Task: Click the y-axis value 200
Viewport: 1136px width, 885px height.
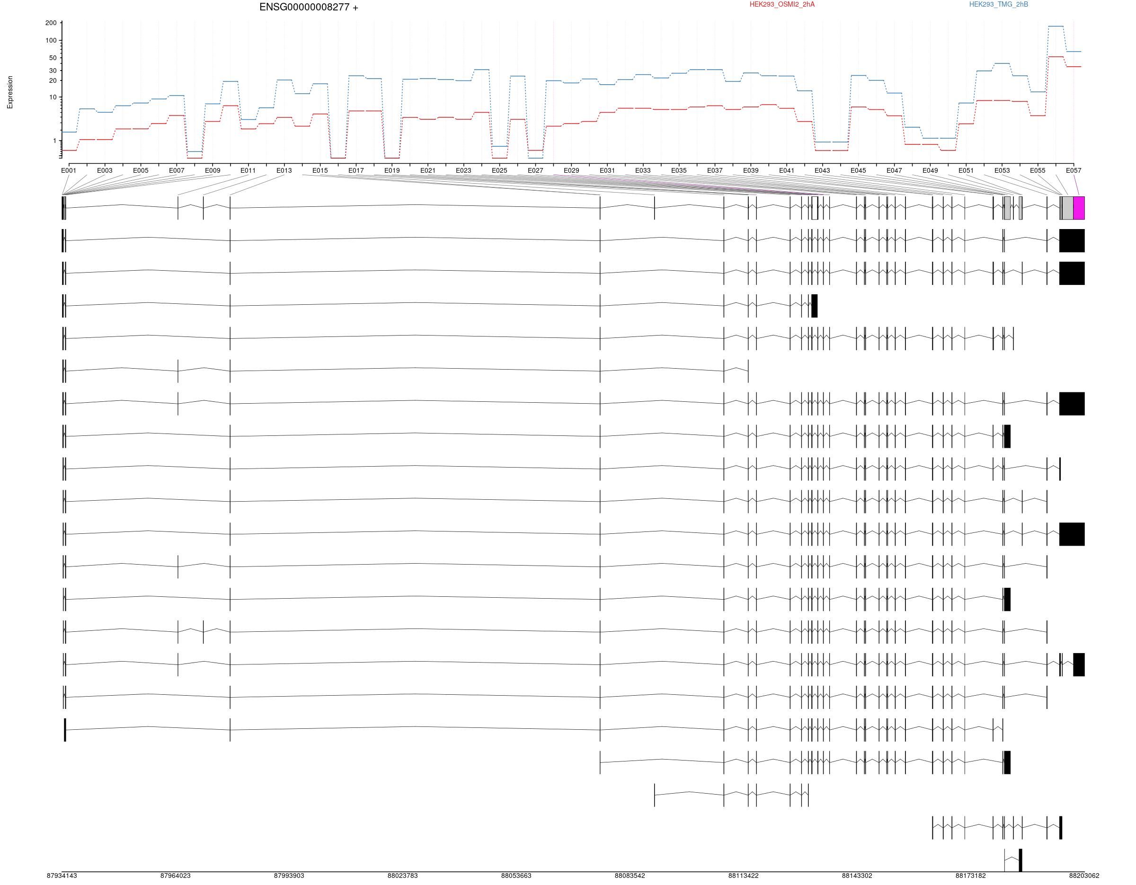Action: (51, 23)
